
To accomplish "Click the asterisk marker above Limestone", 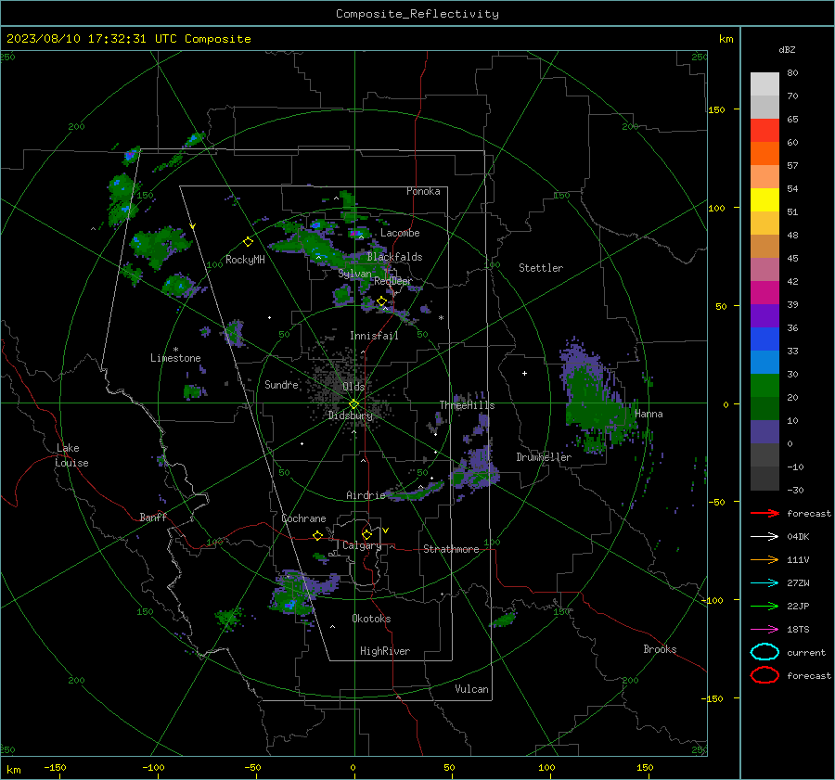I will (x=175, y=350).
